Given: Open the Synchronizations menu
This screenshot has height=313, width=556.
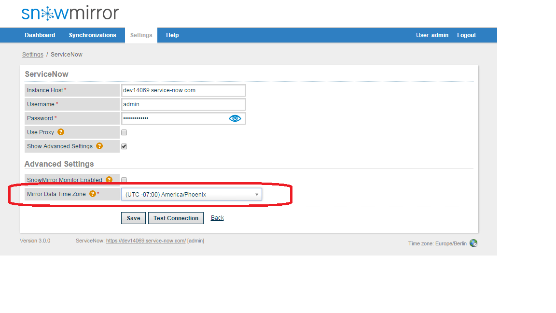Looking at the screenshot, I should [x=93, y=35].
